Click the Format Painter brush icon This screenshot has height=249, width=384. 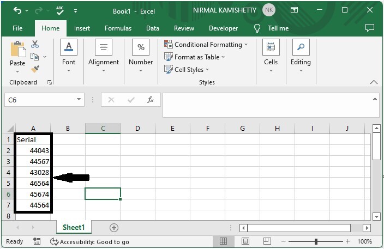[x=35, y=69]
